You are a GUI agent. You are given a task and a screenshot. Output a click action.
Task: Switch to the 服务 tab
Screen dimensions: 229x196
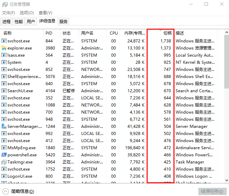63,22
